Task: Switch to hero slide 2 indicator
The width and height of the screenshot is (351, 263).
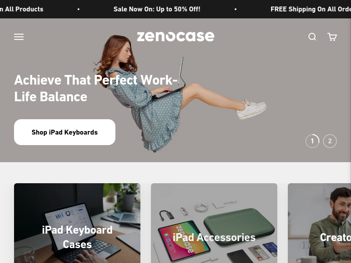Action: pyautogui.click(x=330, y=141)
